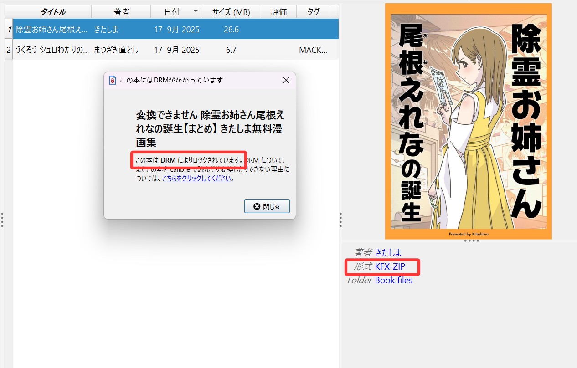Sort by the 著者 column header

coord(121,12)
